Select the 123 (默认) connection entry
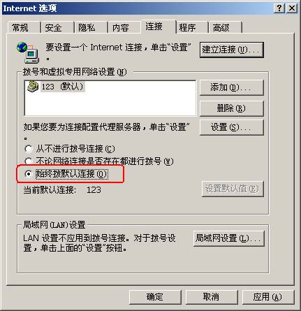 point(56,87)
